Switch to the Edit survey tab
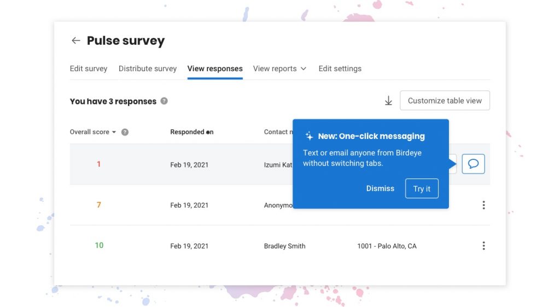 coord(89,68)
